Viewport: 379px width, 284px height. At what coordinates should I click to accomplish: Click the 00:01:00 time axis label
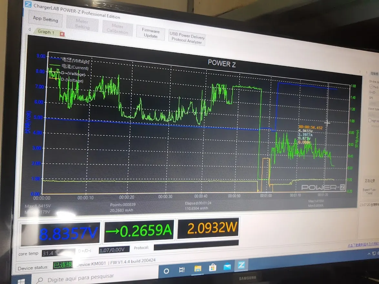266,196
